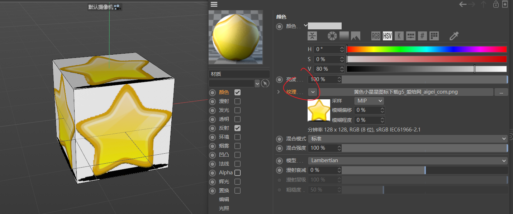513x214 pixels.
Task: Show the hex color (#) input
Action: (x=422, y=36)
